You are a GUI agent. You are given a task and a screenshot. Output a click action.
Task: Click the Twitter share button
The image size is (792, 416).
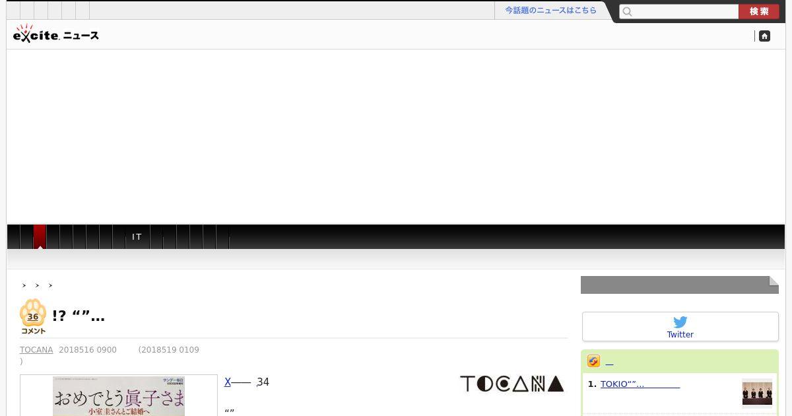[x=680, y=327]
